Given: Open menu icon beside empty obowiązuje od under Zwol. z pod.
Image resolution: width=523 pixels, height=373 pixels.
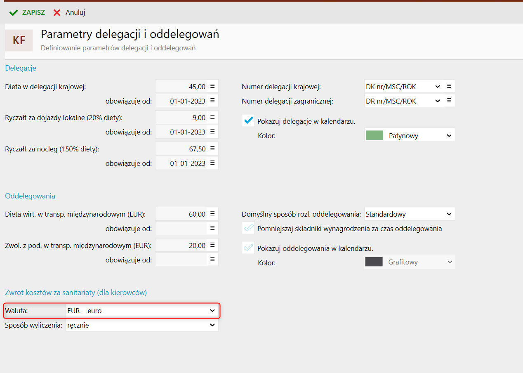Looking at the screenshot, I should [212, 260].
